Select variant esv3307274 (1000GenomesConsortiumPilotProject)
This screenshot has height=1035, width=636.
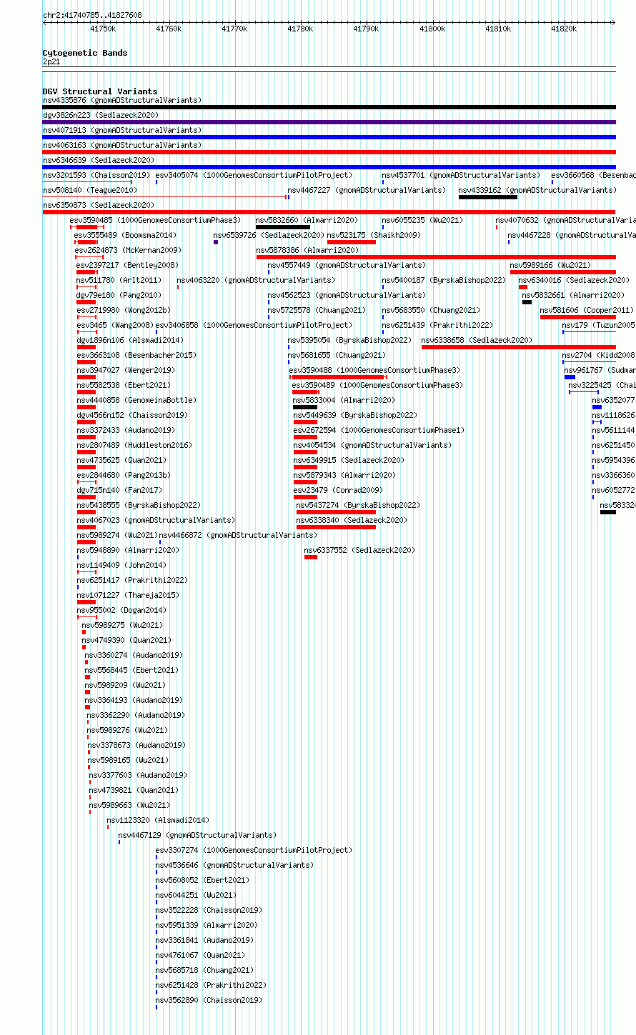(x=254, y=850)
